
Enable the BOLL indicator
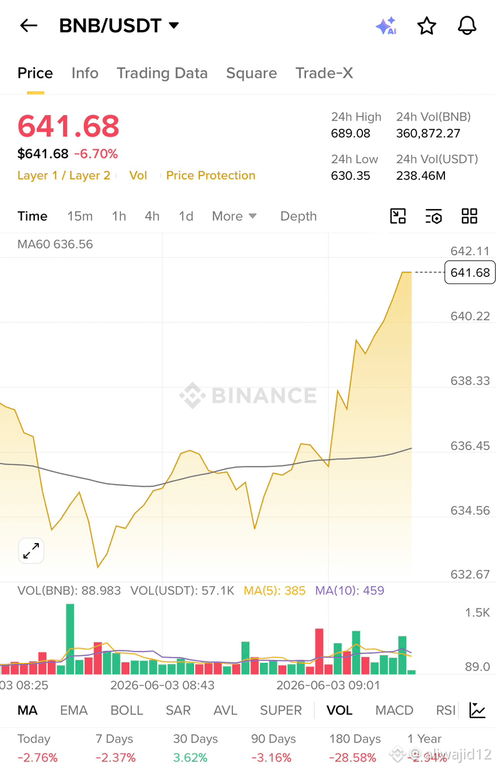pos(127,710)
